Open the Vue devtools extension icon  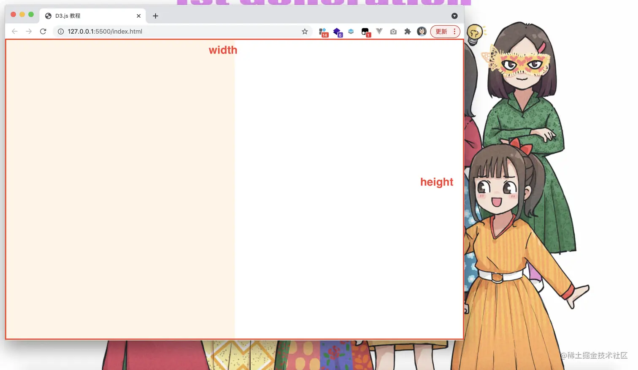click(379, 32)
